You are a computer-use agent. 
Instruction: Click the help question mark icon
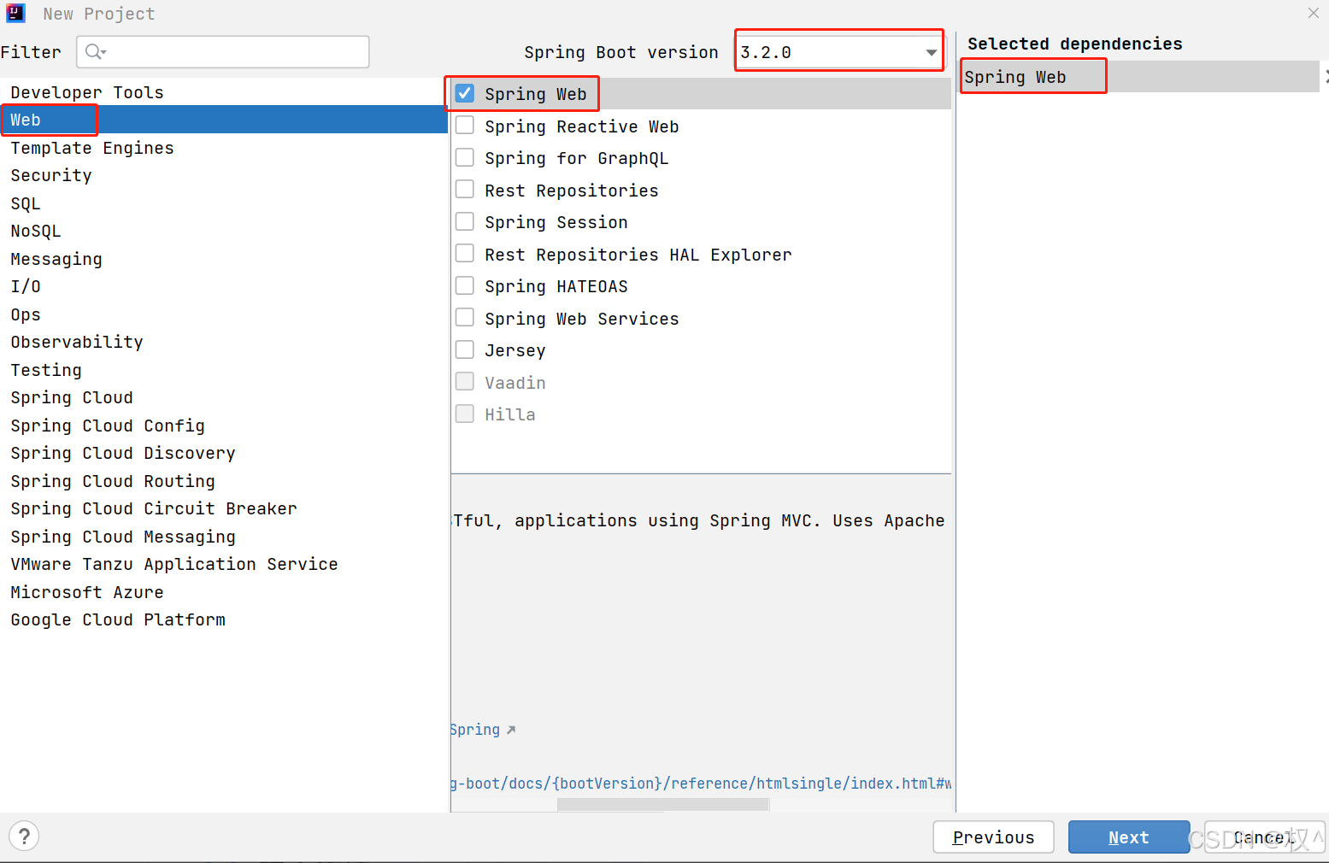coord(24,836)
